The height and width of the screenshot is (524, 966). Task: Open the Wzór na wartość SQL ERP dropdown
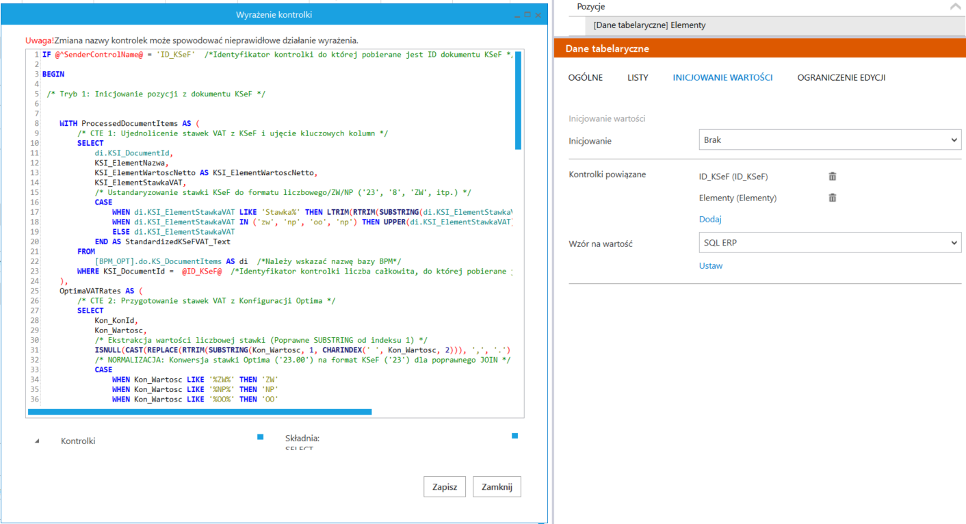click(829, 242)
